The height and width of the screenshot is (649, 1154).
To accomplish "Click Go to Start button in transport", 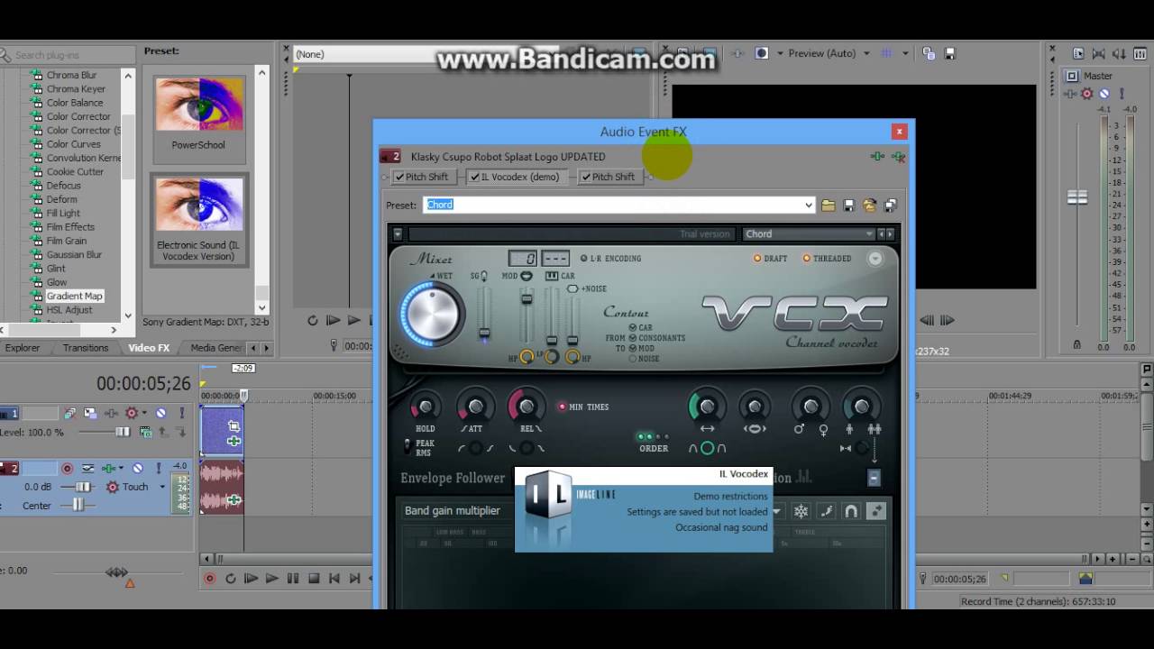I will [334, 579].
